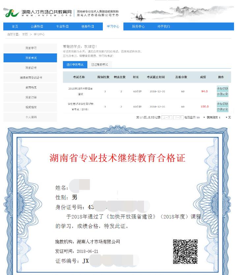
Task: Open the 公需科目 nav item
Action: pyautogui.click(x=37, y=26)
